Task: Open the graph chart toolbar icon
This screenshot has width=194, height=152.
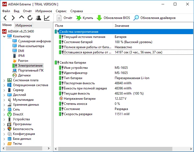Action: (x=47, y=18)
